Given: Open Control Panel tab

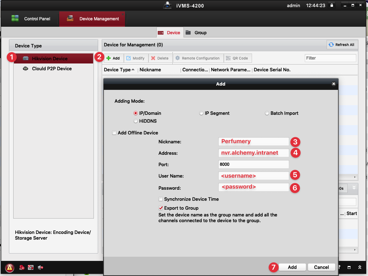Looking at the screenshot, I should [31, 19].
